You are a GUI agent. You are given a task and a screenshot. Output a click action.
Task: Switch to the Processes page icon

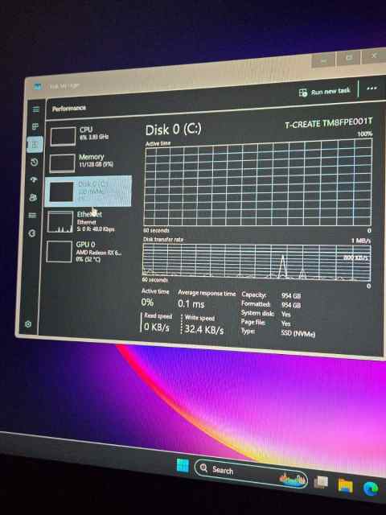click(x=35, y=126)
